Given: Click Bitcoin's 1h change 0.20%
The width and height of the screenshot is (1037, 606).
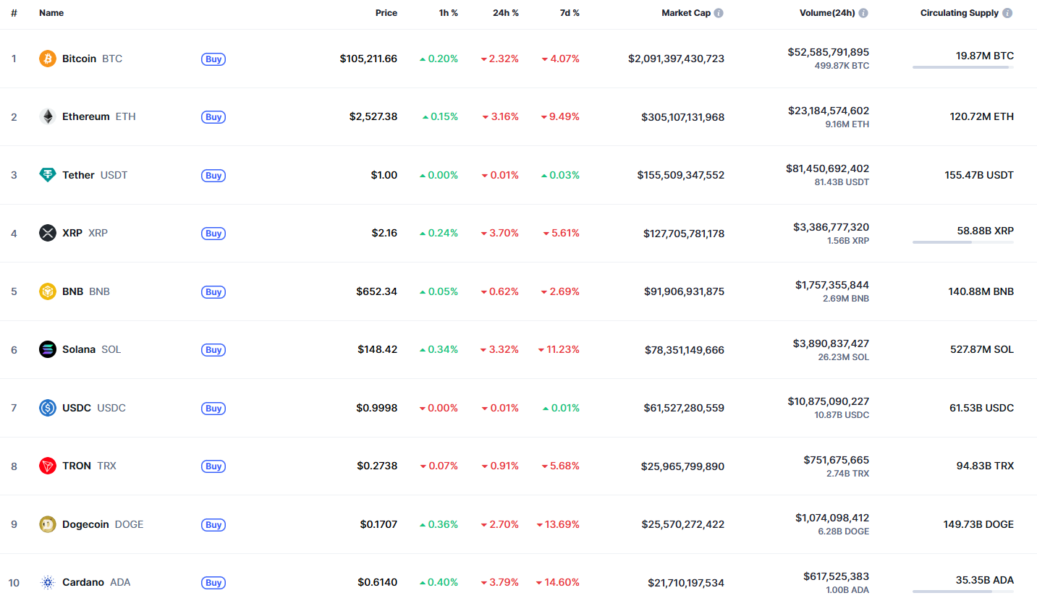Looking at the screenshot, I should coord(439,59).
